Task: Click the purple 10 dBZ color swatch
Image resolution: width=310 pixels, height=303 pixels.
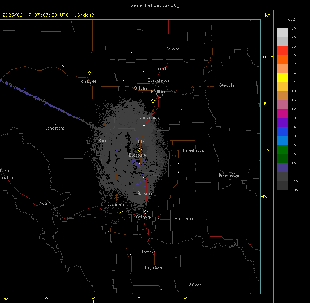Action: click(283, 168)
